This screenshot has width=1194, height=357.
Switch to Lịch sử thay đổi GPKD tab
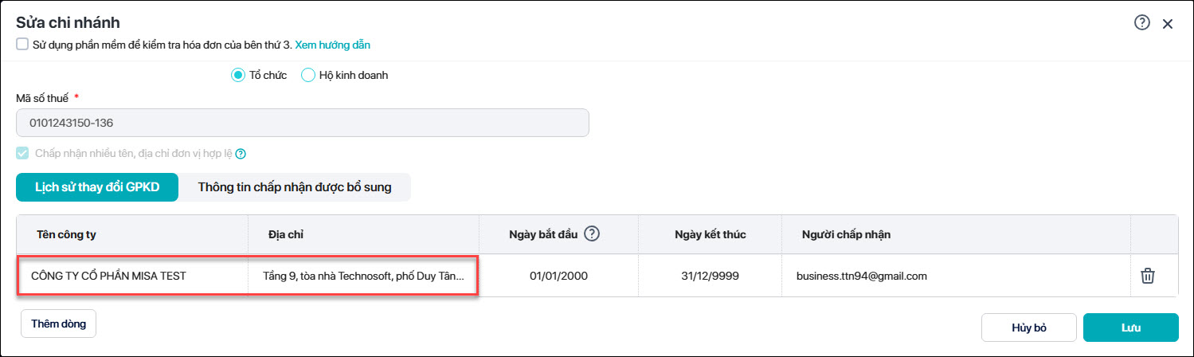[x=97, y=188]
